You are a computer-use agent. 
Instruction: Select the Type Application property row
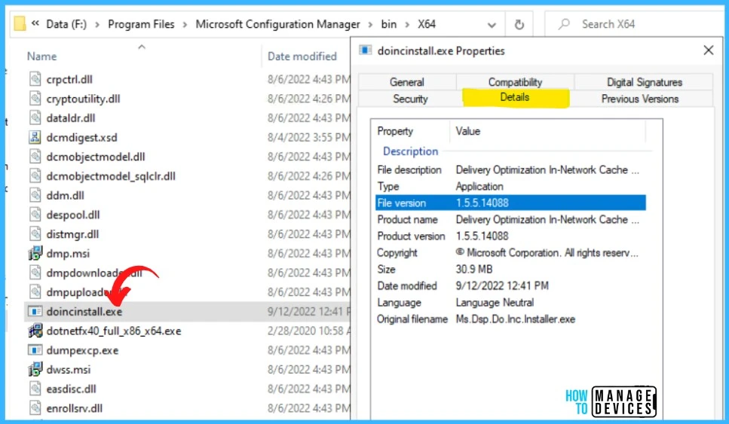510,187
